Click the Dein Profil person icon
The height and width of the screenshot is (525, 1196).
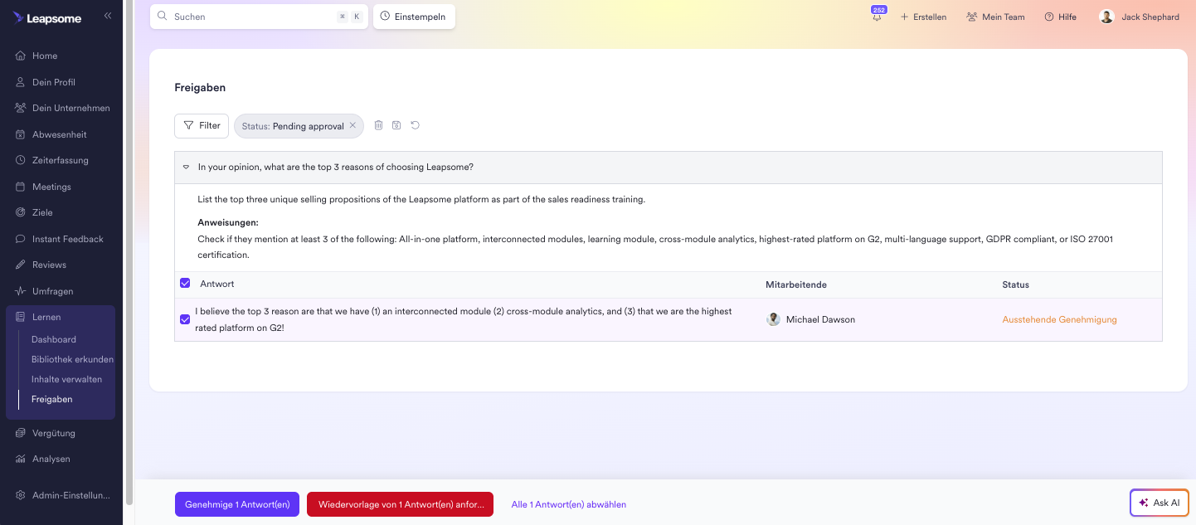coord(21,82)
